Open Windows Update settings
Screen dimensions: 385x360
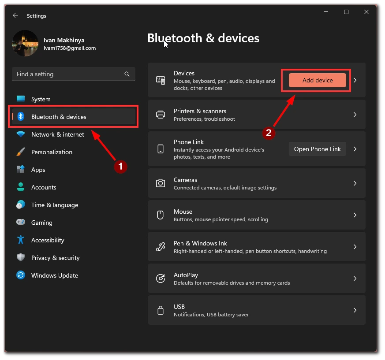coord(74,275)
